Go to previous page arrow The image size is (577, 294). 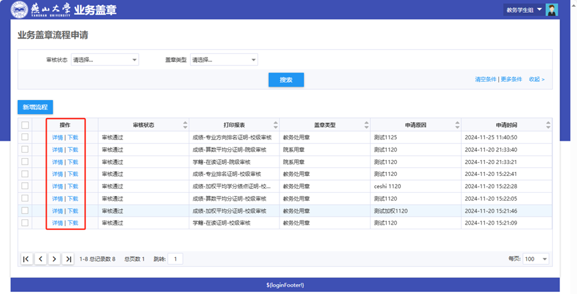point(41,259)
